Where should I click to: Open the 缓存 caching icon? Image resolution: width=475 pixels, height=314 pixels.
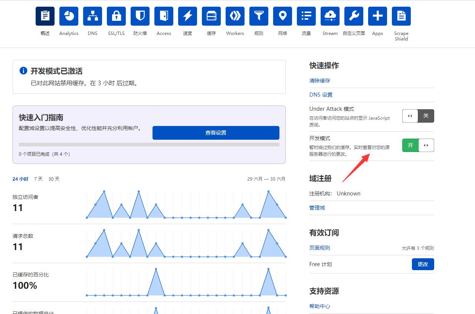coord(211,16)
